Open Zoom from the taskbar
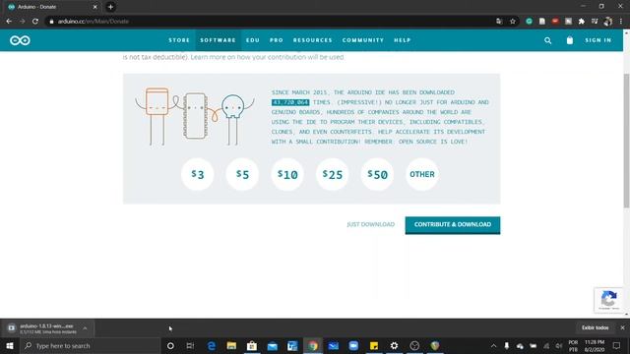 point(353,345)
